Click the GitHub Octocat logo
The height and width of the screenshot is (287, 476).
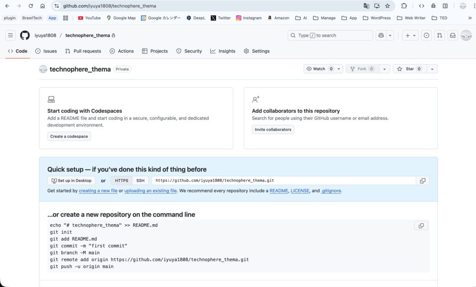(x=25, y=35)
